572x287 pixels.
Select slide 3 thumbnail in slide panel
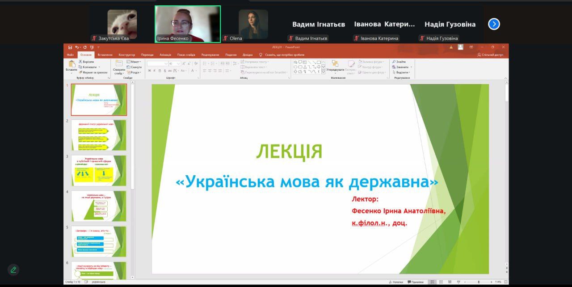98,170
